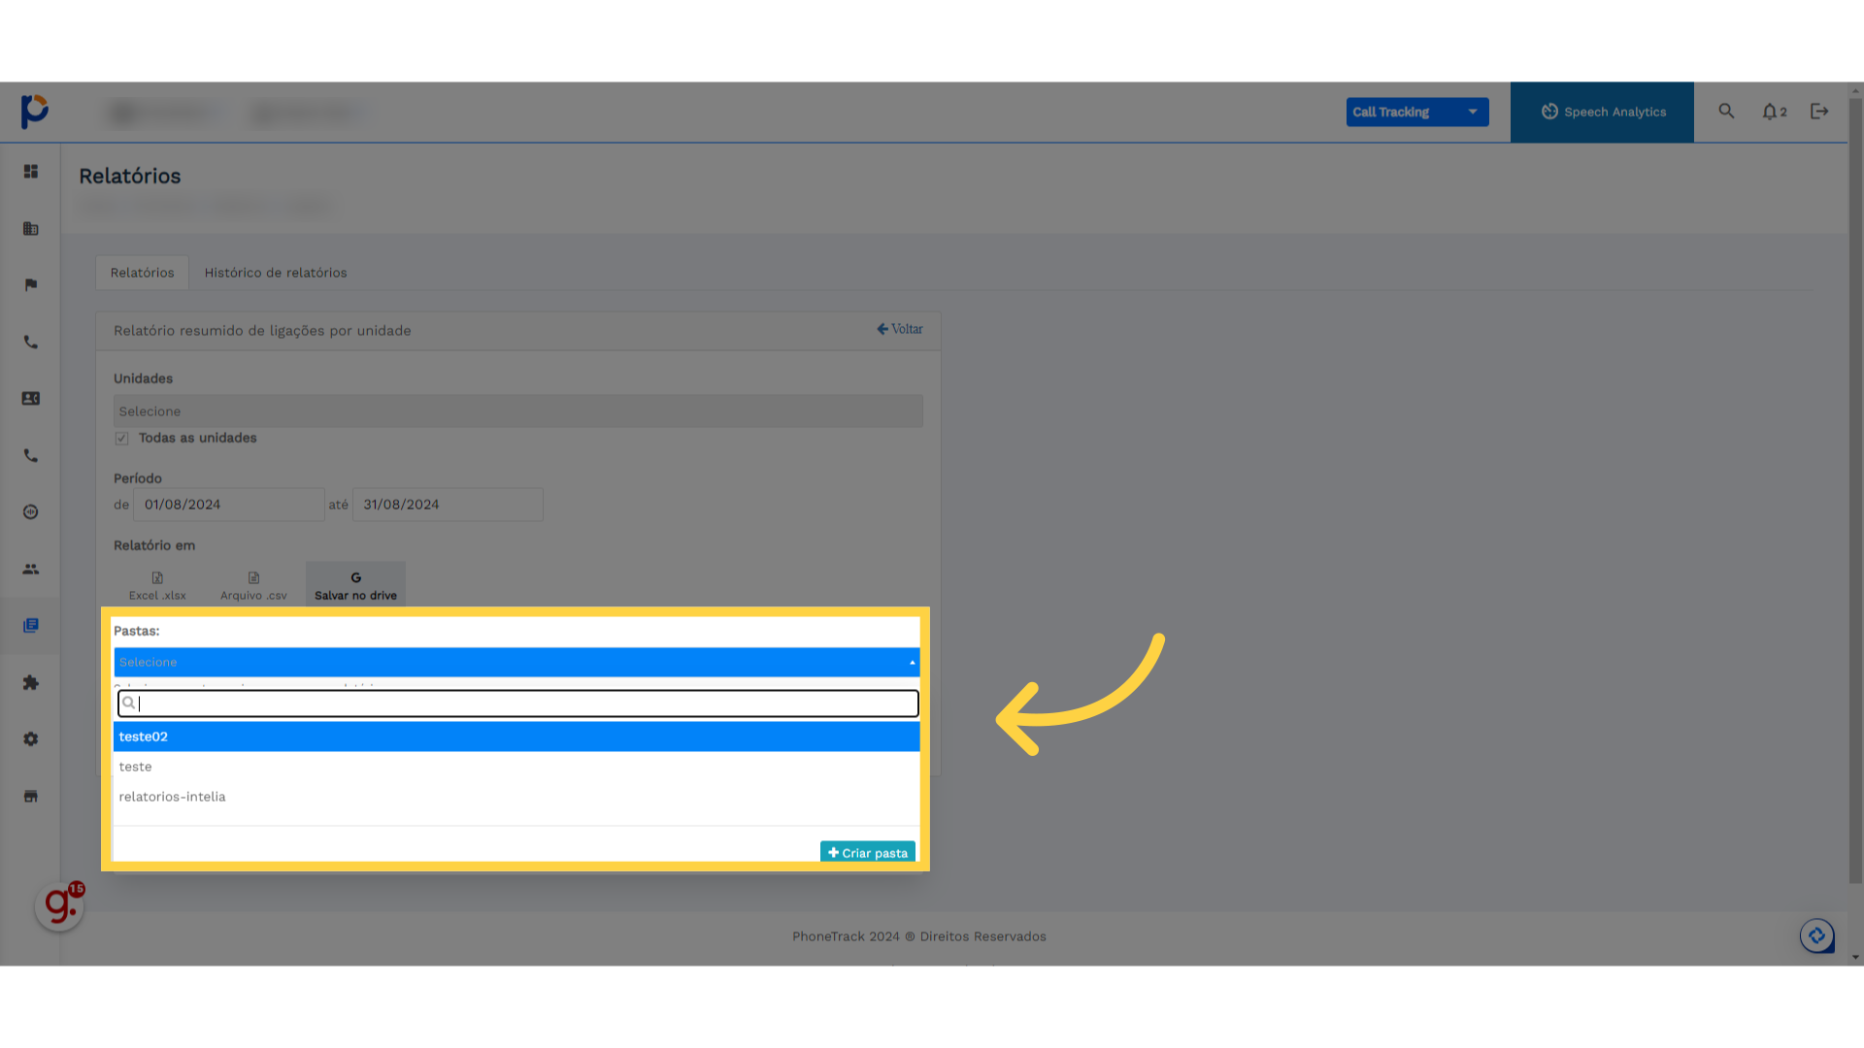
Task: Click the search magnifier icon in header
Action: (x=1726, y=112)
